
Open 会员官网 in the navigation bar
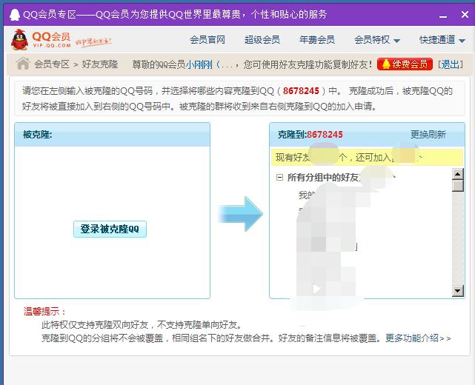tap(207, 40)
